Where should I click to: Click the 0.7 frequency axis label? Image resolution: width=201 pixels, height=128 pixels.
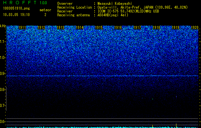3,106
